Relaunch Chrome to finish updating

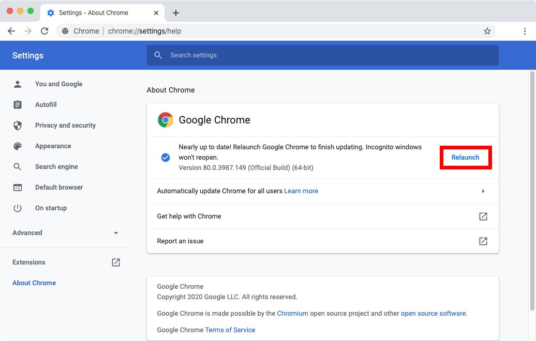pyautogui.click(x=465, y=158)
